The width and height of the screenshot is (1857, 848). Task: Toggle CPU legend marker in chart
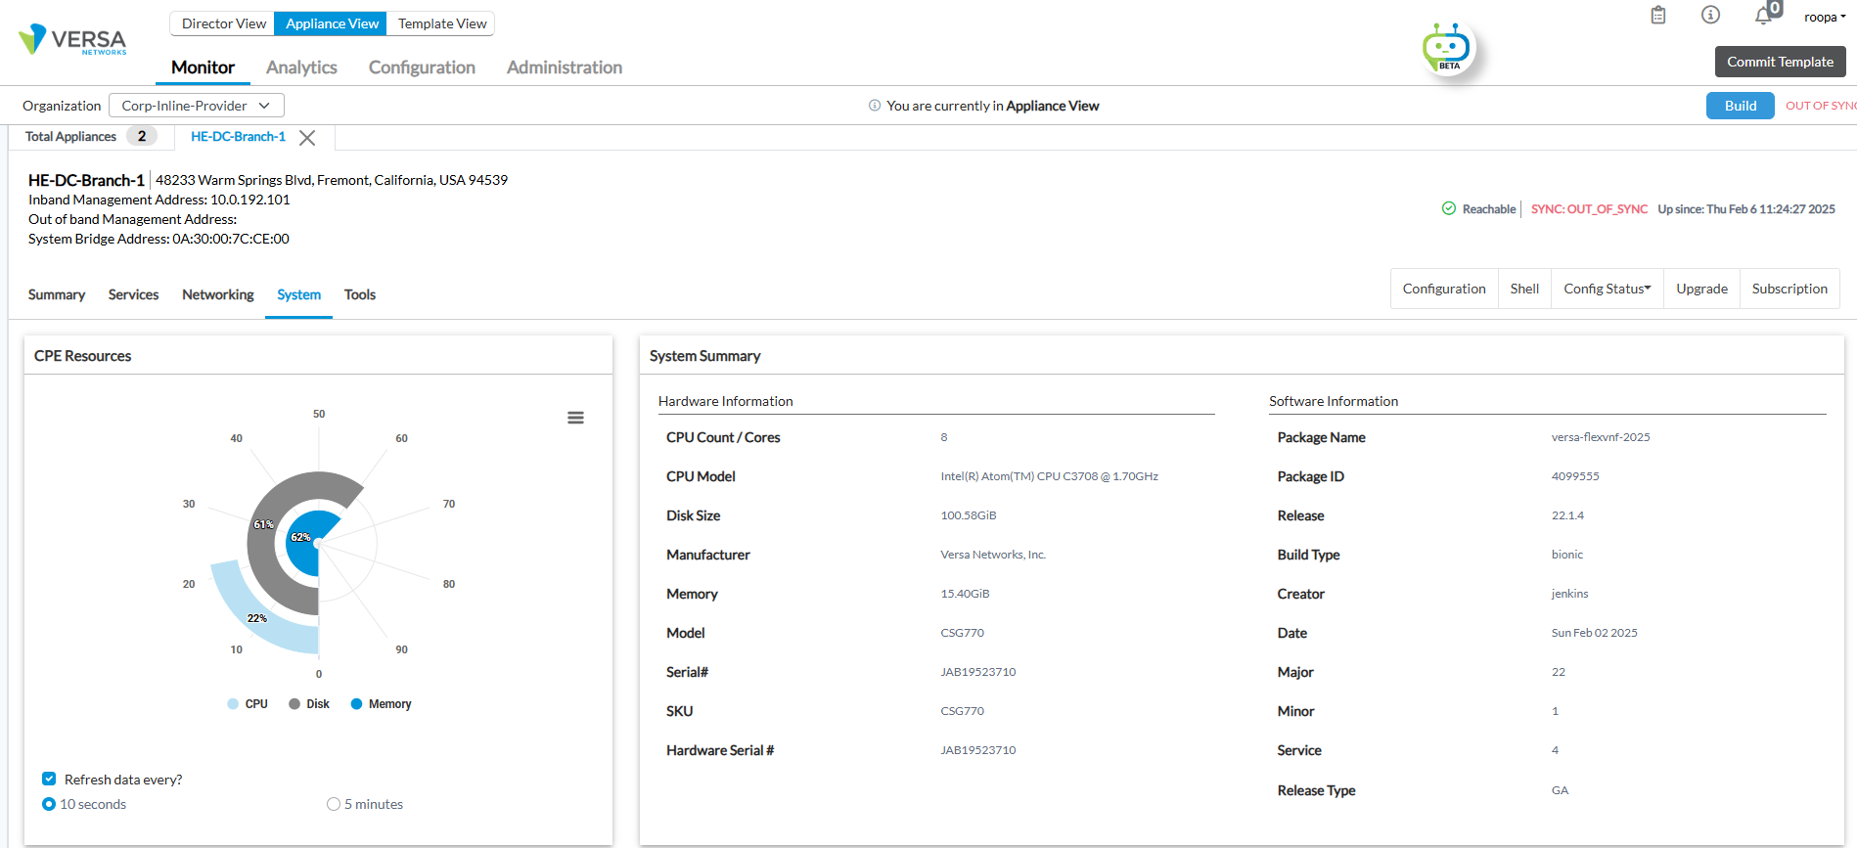(x=233, y=704)
